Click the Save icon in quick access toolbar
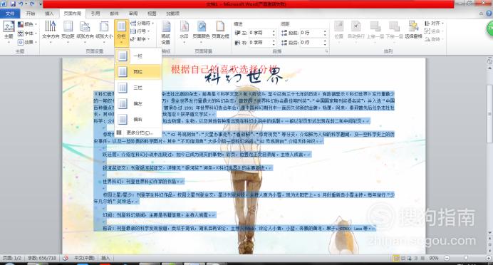493x265 pixels. coord(13,4)
